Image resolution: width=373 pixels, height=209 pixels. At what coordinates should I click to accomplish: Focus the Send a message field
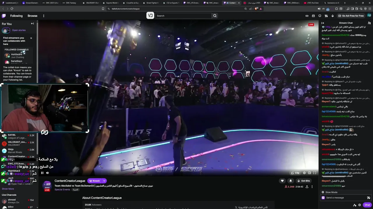[346, 198]
